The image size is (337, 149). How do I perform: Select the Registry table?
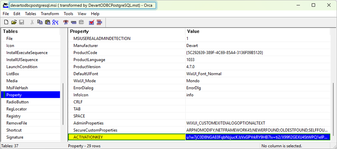point(31,116)
